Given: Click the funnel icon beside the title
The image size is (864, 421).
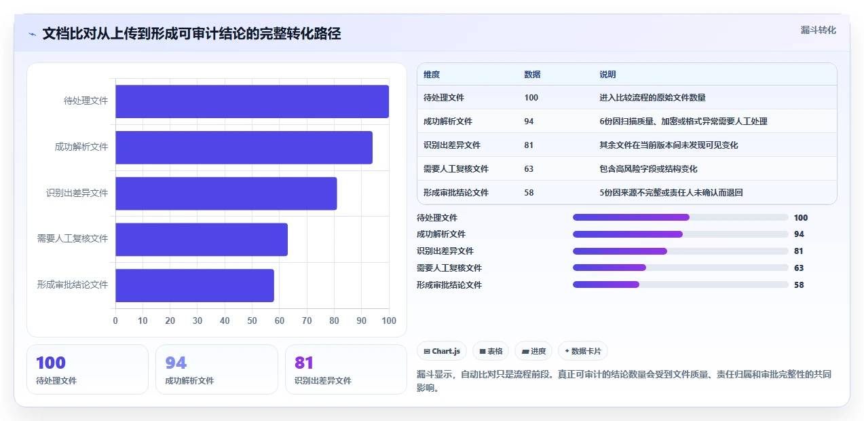Looking at the screenshot, I should click(x=32, y=33).
